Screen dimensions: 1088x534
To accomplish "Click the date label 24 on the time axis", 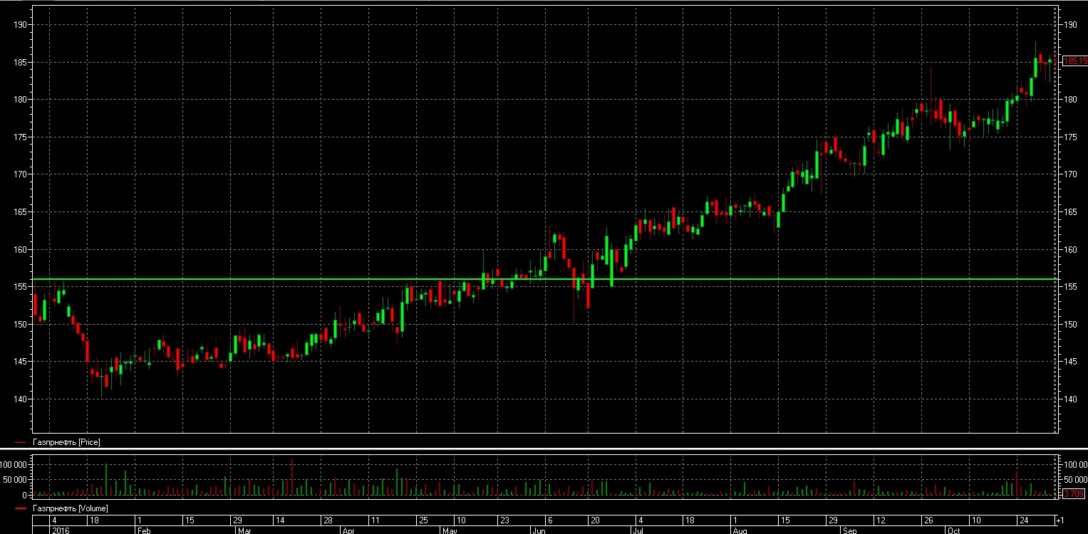I will 1023,520.
